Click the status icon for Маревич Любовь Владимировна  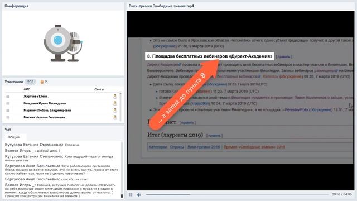pyautogui.click(x=115, y=111)
